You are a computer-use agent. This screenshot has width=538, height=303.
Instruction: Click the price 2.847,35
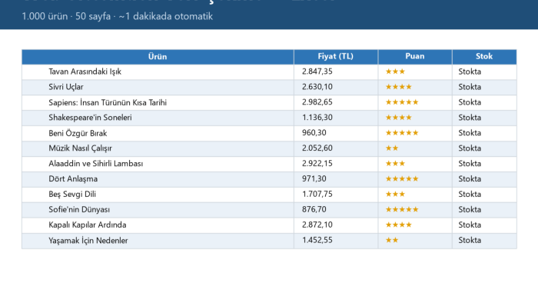tap(317, 72)
